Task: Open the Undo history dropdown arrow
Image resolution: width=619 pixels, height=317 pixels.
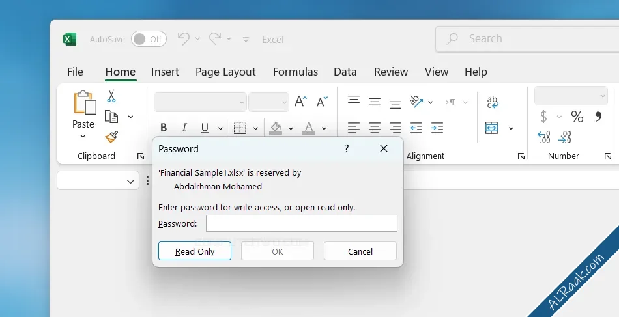Action: point(198,38)
